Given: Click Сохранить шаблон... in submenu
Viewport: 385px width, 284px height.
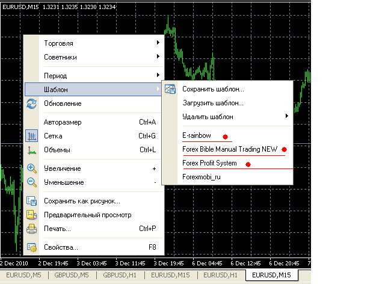Looking at the screenshot, I should coord(227,89).
